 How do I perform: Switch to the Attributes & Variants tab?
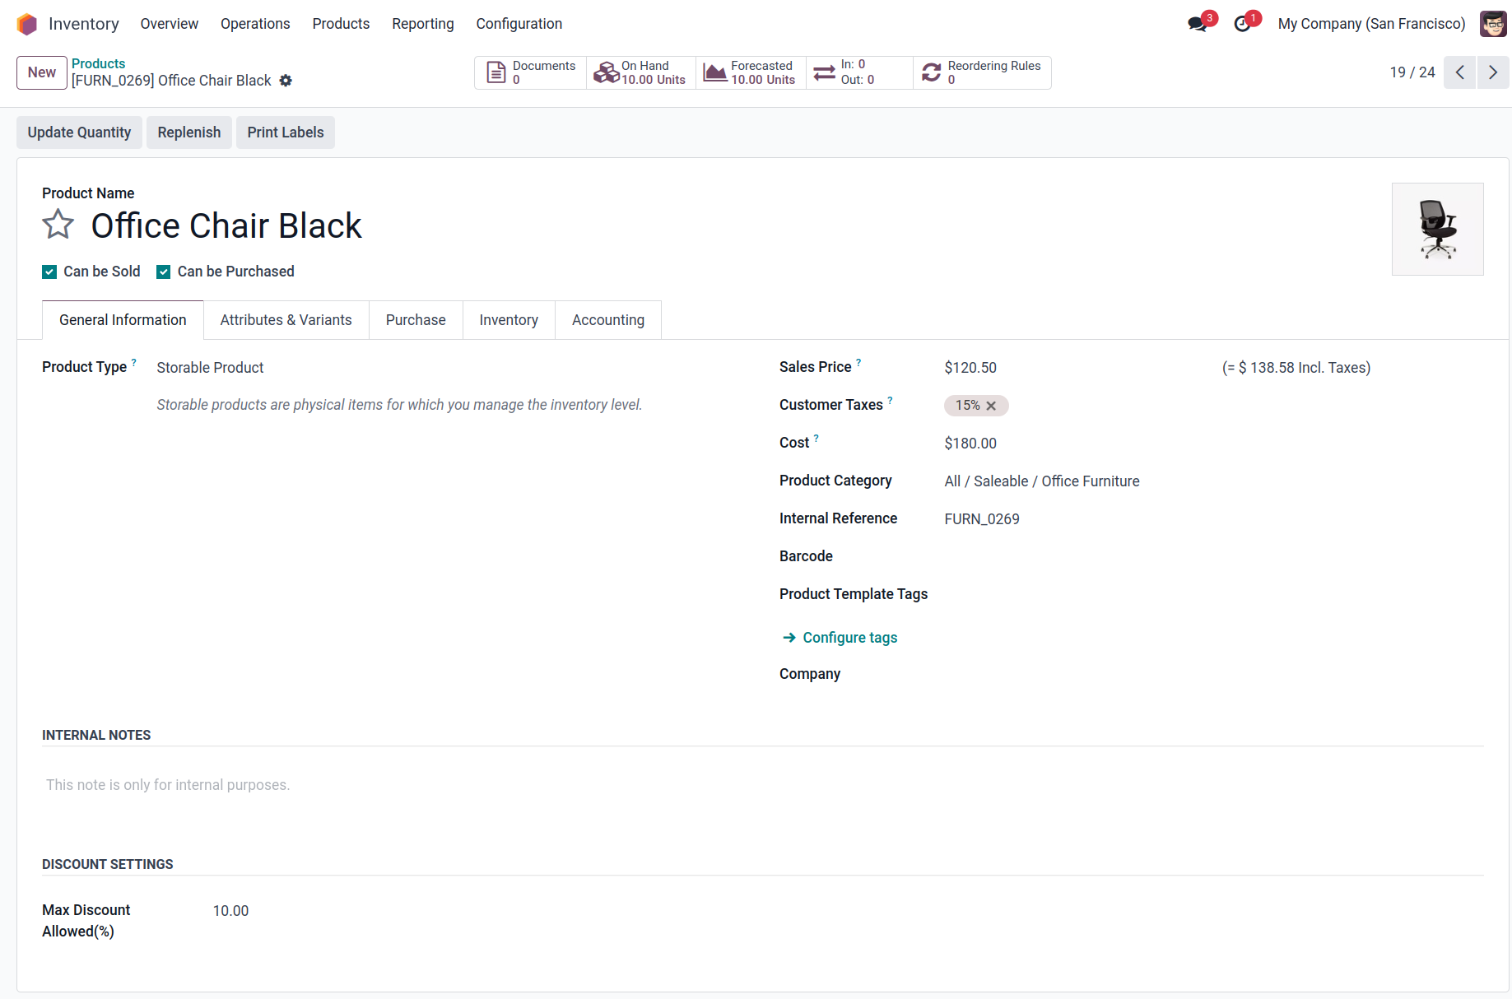coord(286,320)
